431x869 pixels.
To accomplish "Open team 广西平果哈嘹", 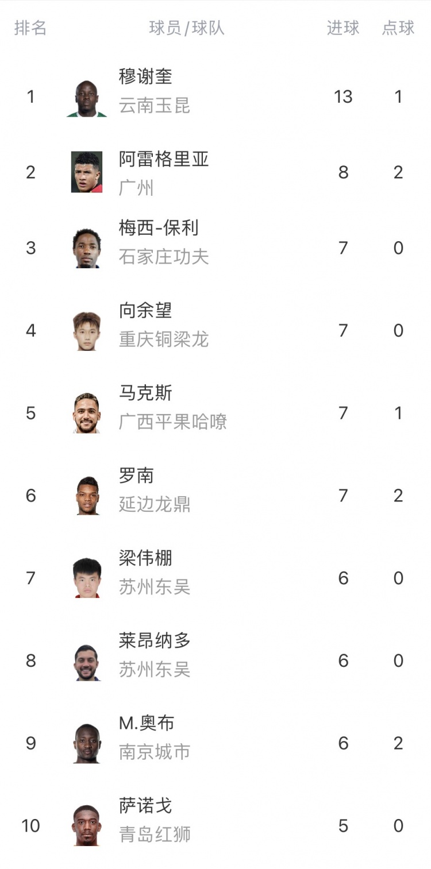I will click(x=173, y=422).
